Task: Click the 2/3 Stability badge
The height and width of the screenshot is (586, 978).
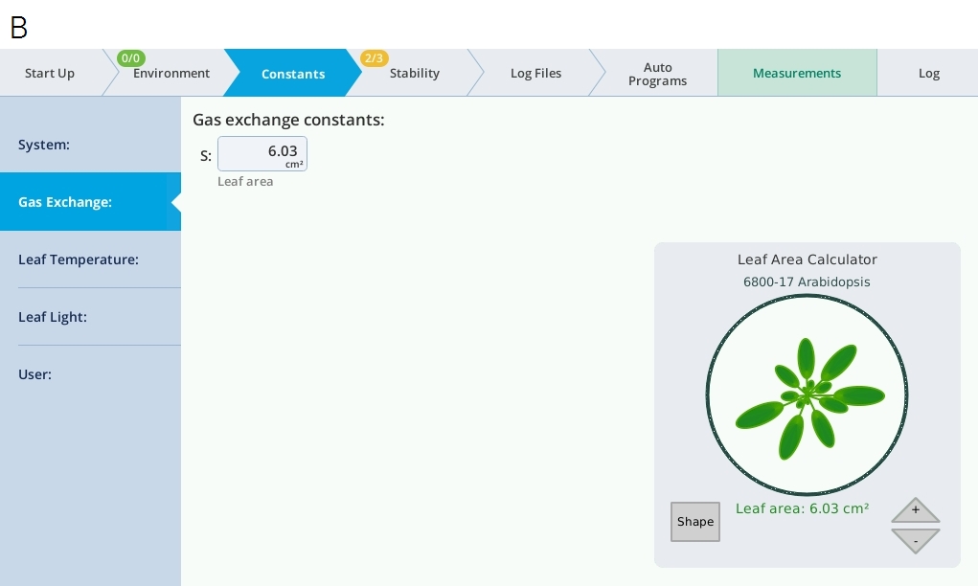Action: [x=375, y=58]
